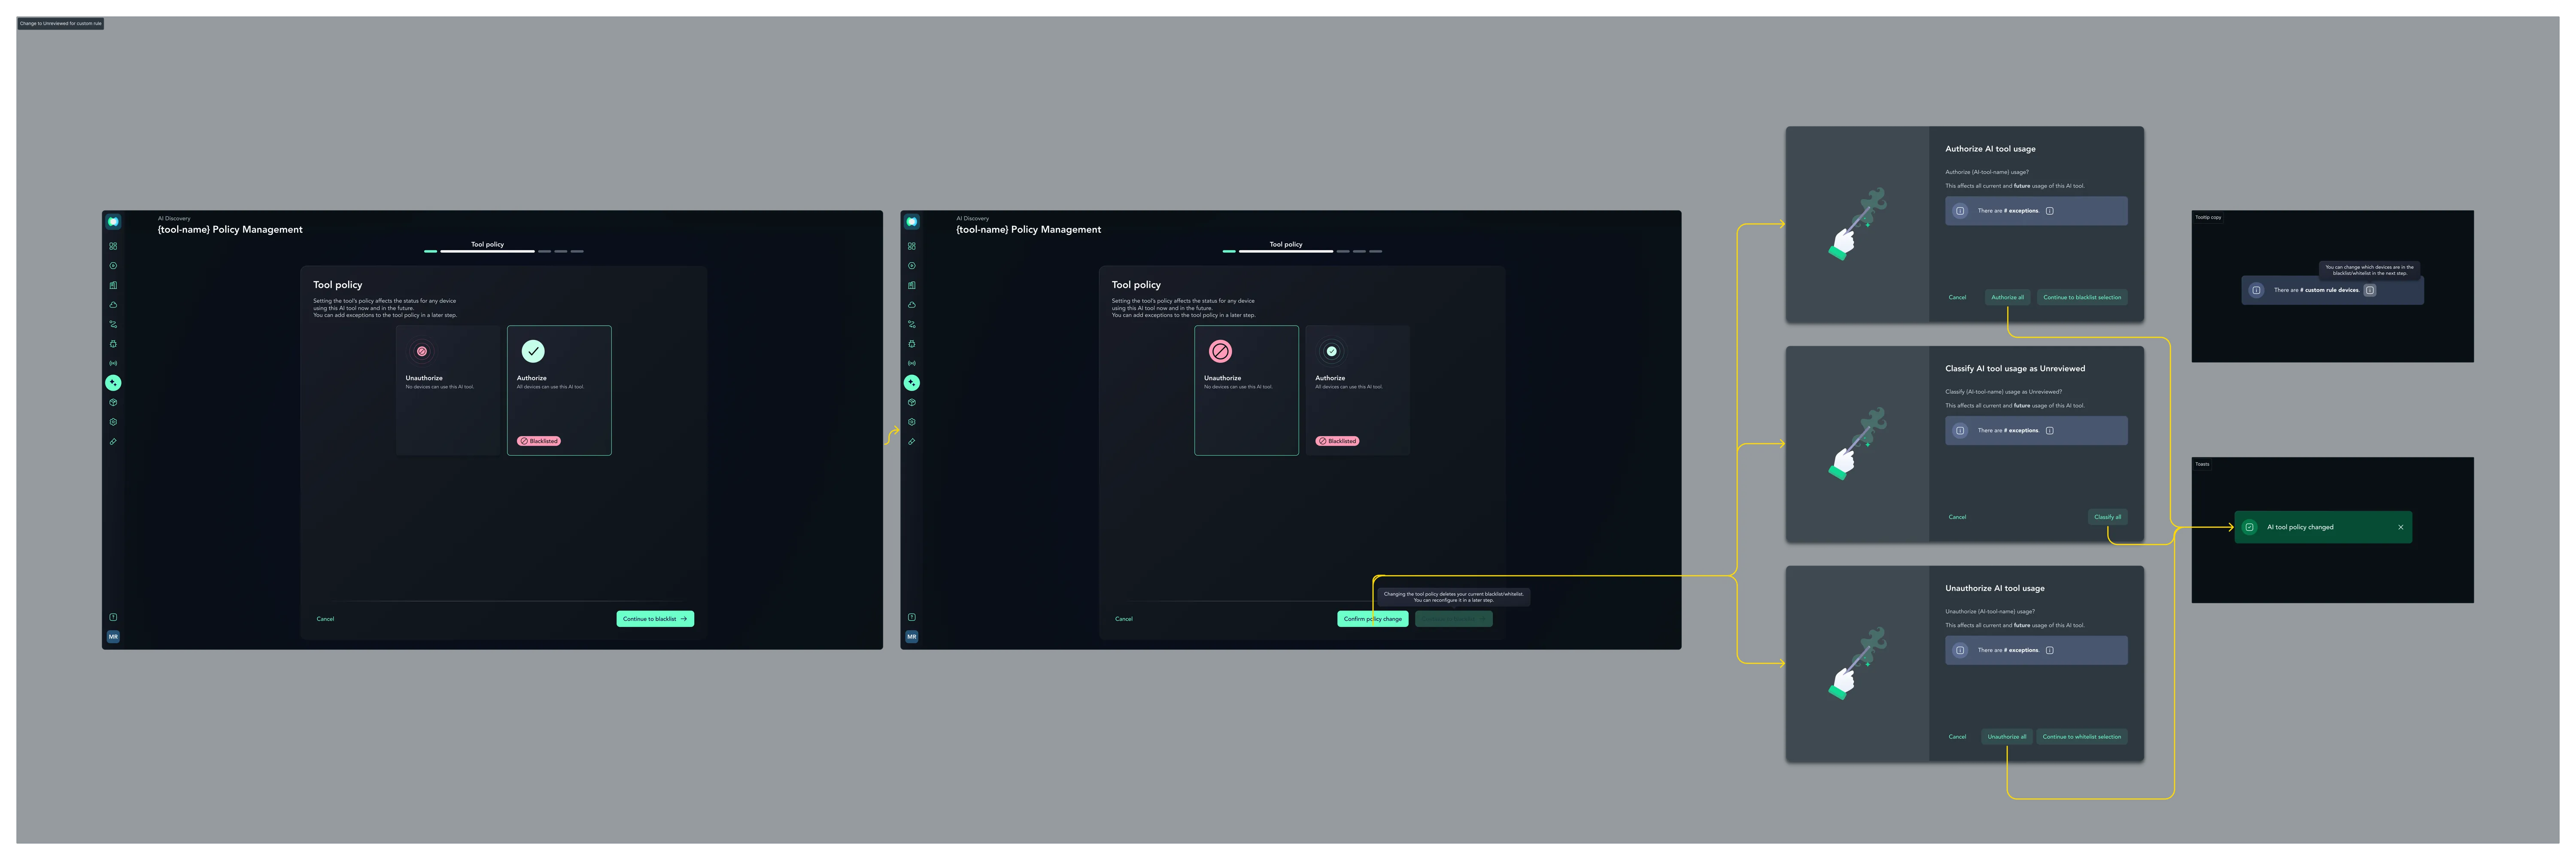Viewport: 2576px width, 860px height.
Task: Click the ruler icon in the left screen sidebar
Action: pyautogui.click(x=113, y=441)
